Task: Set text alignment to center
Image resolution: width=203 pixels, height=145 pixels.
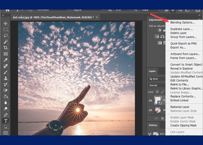Action: (173, 10)
